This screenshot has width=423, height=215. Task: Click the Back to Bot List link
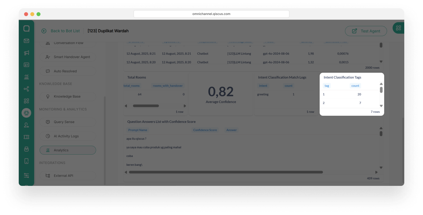click(65, 31)
